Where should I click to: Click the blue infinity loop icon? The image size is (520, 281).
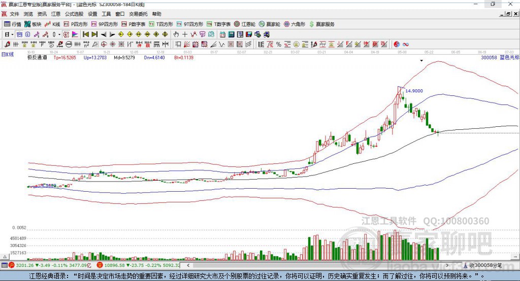406,44
